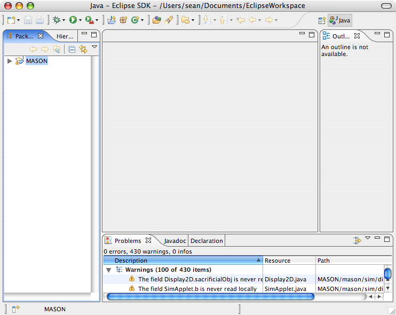396x315 pixels.
Task: Select the SimApplet.b warning row
Action: pos(197,289)
